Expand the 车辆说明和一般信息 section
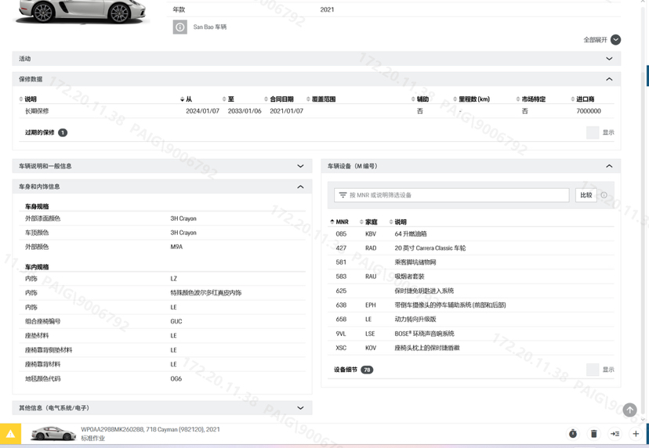The height and width of the screenshot is (448, 649). pos(300,166)
